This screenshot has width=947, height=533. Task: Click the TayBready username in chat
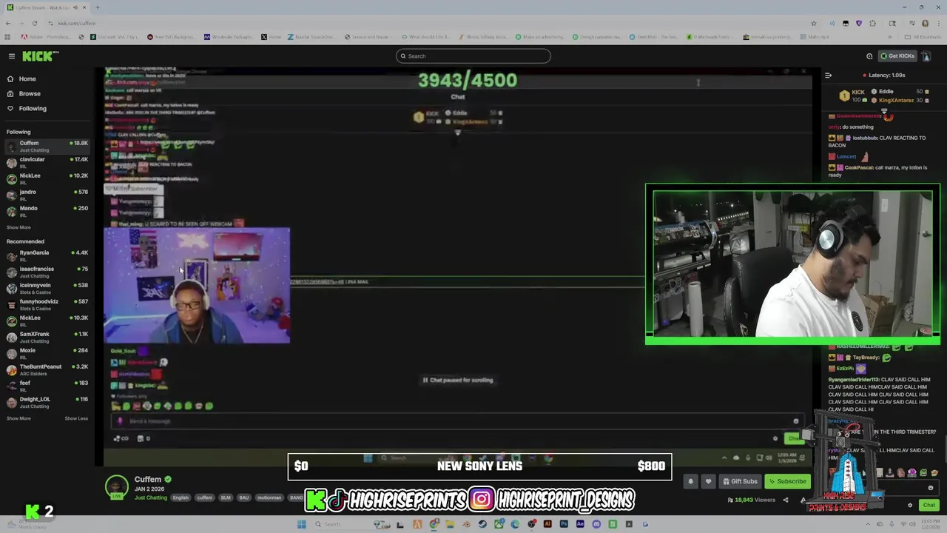pos(866,358)
